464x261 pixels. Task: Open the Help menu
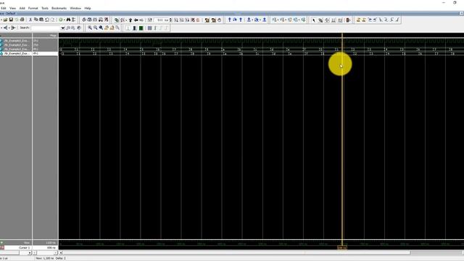click(88, 8)
